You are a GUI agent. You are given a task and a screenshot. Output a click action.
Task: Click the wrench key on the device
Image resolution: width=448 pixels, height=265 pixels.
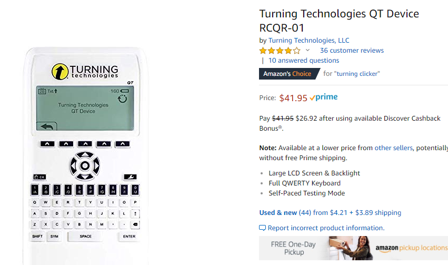click(x=131, y=177)
